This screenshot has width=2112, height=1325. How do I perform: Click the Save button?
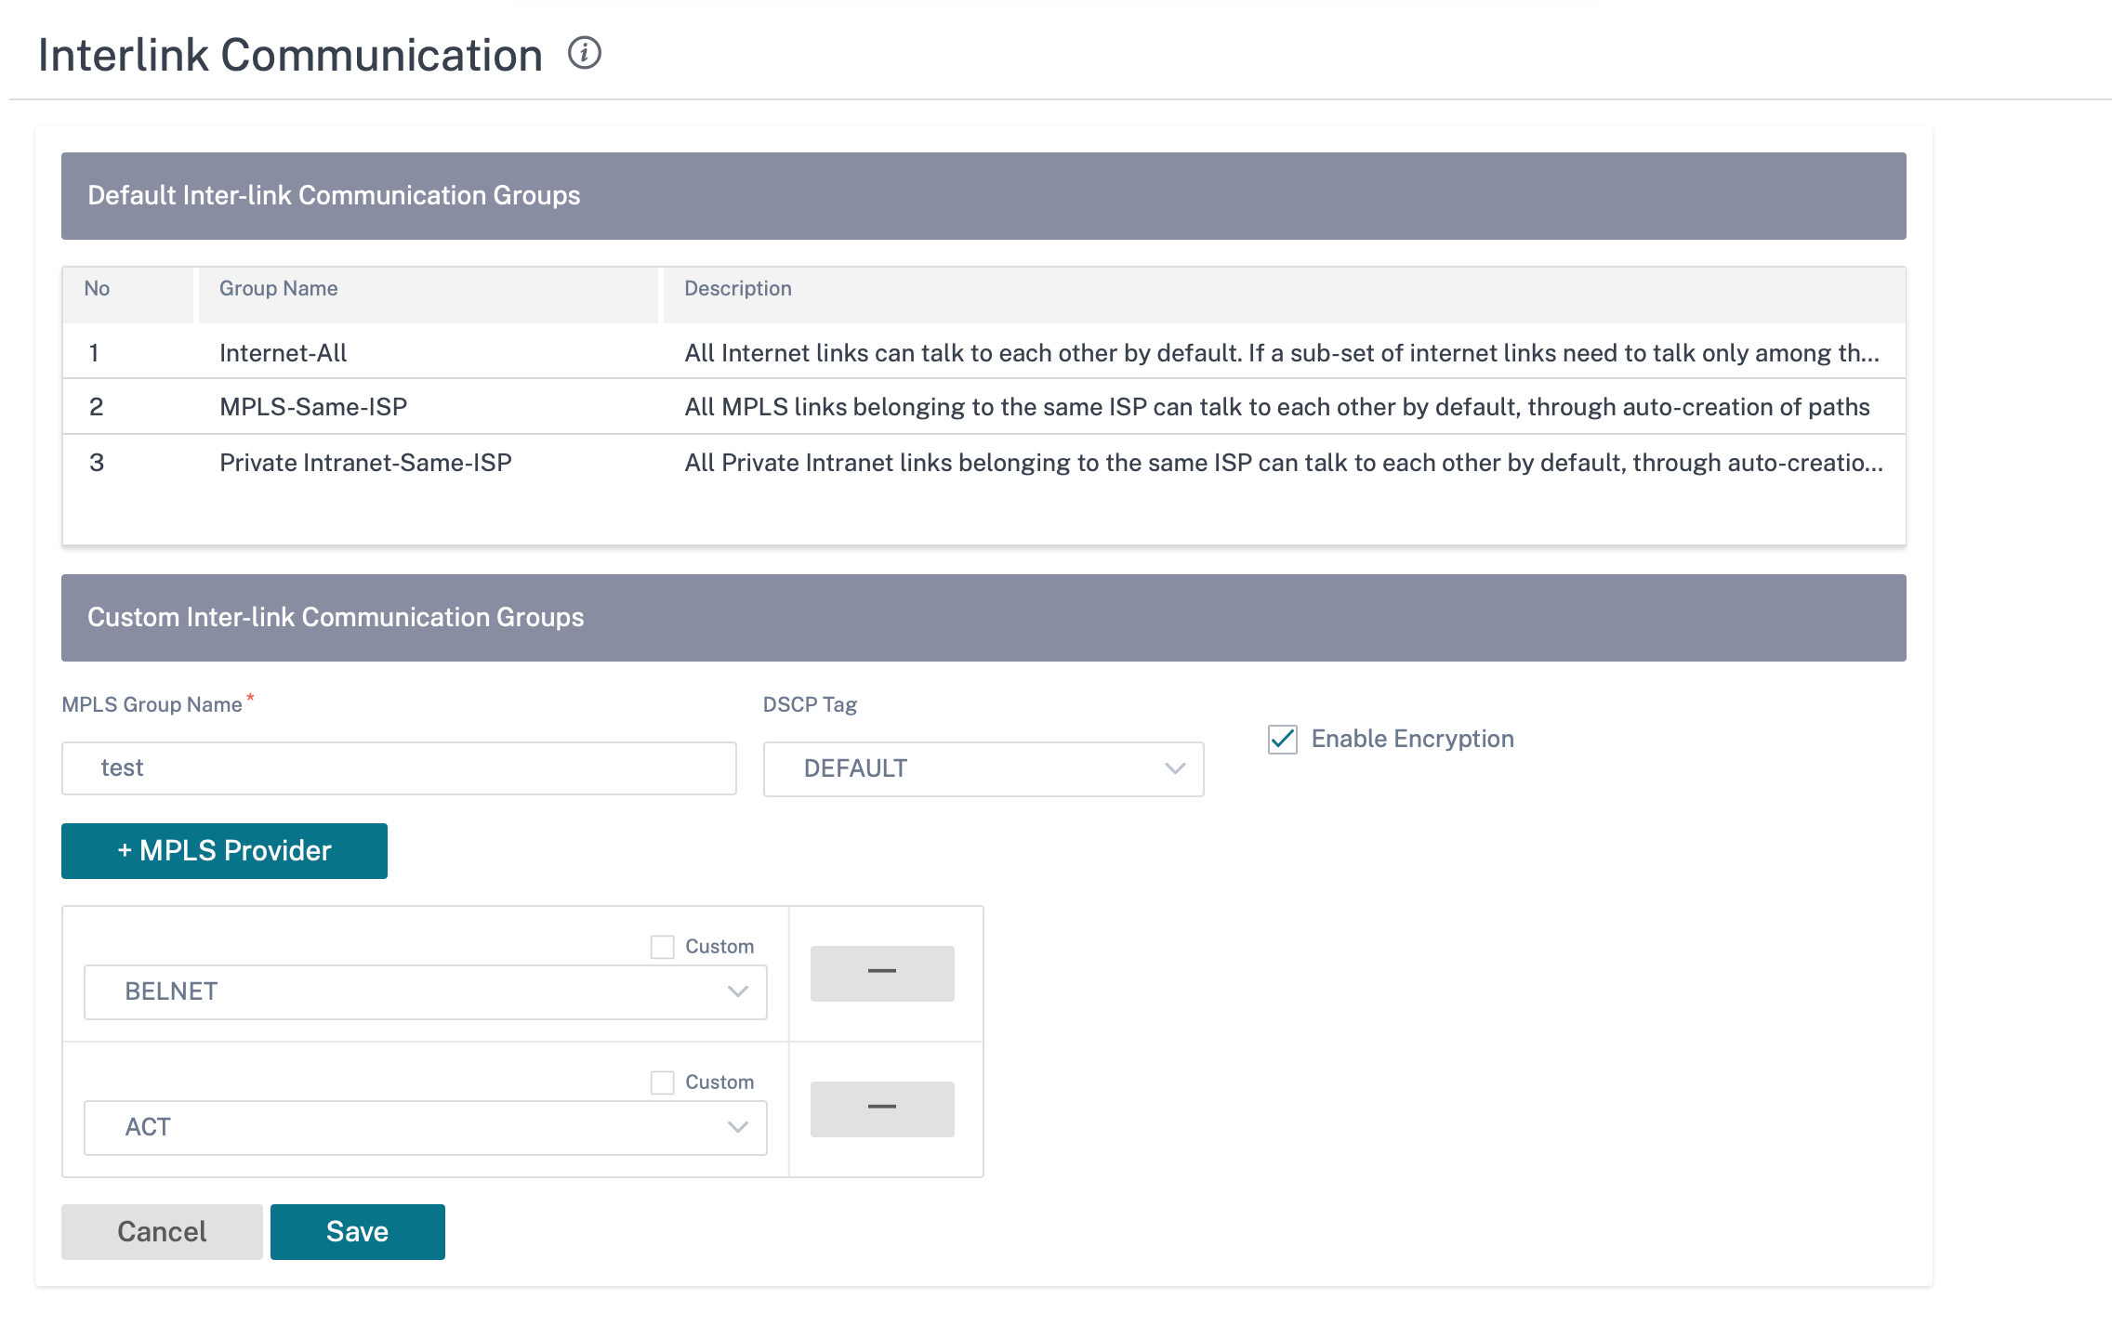(358, 1232)
